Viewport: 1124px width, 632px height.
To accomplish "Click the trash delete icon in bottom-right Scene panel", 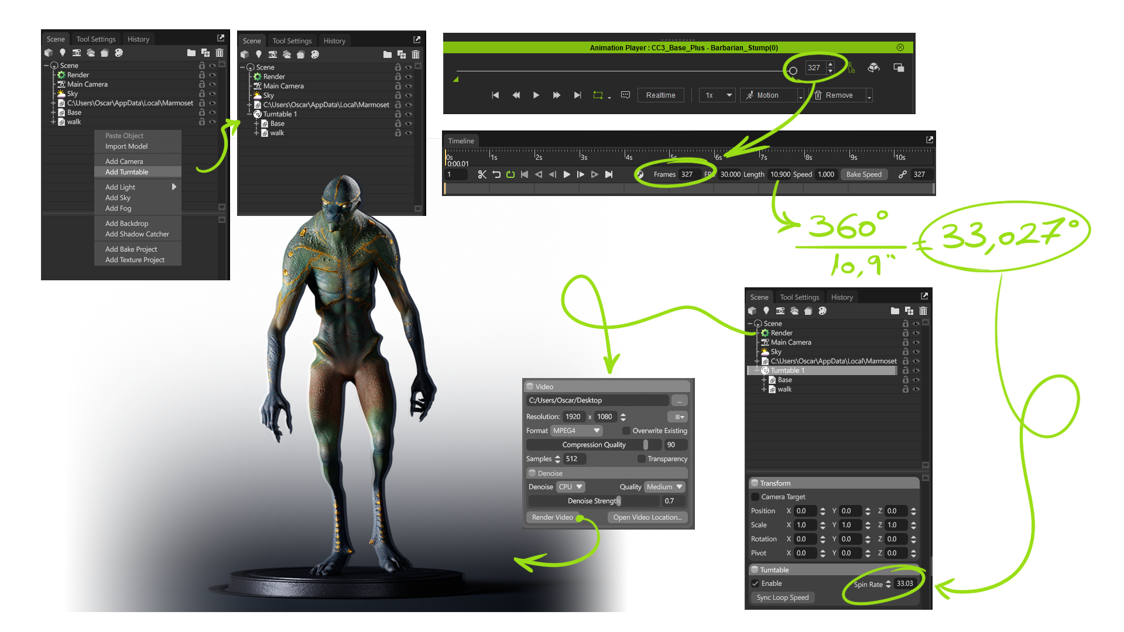I will (x=923, y=311).
